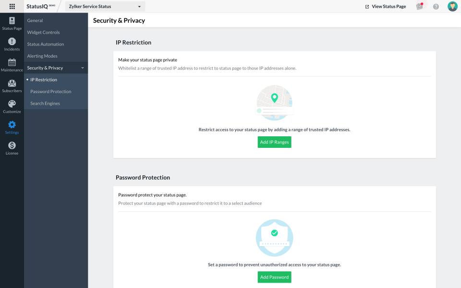The height and width of the screenshot is (288, 461).
Task: Click the help question mark icon
Action: tap(436, 6)
